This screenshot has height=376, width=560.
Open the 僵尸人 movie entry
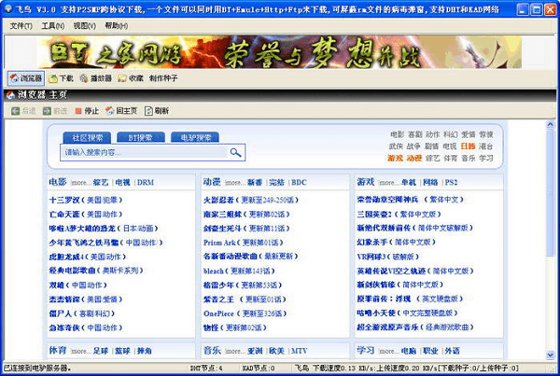(82, 313)
